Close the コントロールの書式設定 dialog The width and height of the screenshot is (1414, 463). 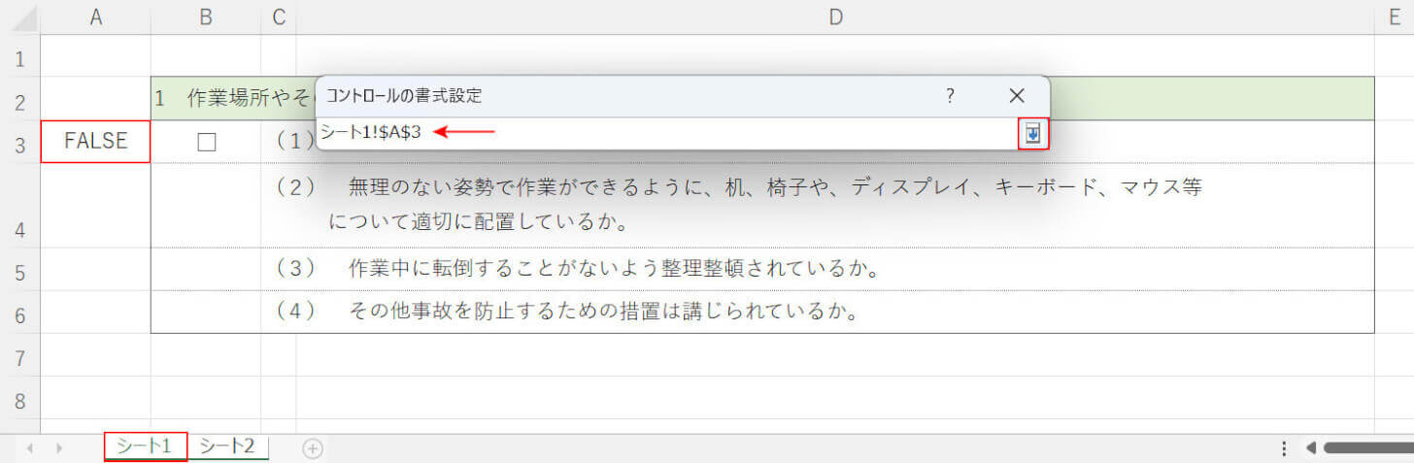(1017, 95)
